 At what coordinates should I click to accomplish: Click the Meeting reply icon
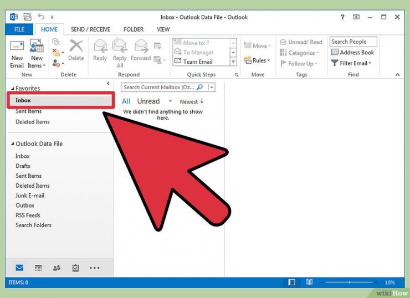click(x=157, y=46)
